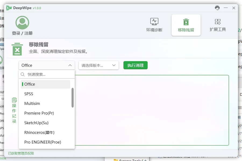The width and height of the screenshot is (242, 161).
Task: Click the 操作记录 notepad icon
Action: (x=14, y=100)
